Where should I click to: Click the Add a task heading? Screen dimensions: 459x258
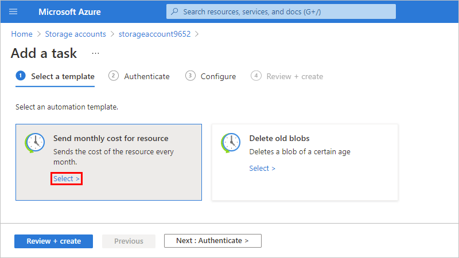[44, 53]
